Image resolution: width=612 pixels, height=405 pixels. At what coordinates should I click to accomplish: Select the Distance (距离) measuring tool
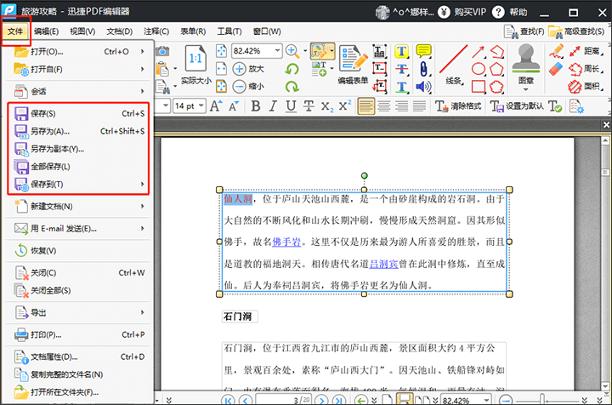pyautogui.click(x=585, y=50)
